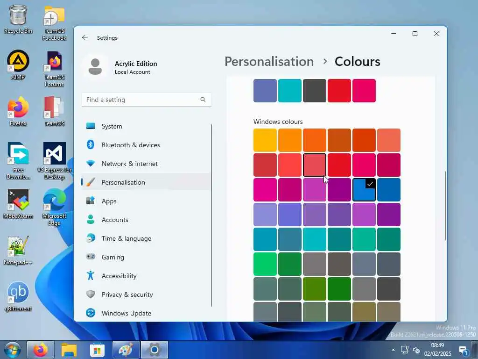Open the TeamOS Forums shortcut
Image resolution: width=478 pixels, height=359 pixels.
[54, 69]
